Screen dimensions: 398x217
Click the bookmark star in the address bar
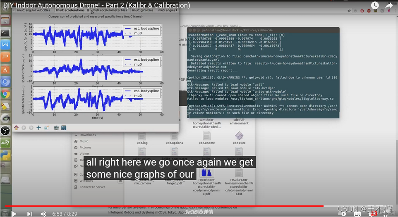(x=349, y=11)
